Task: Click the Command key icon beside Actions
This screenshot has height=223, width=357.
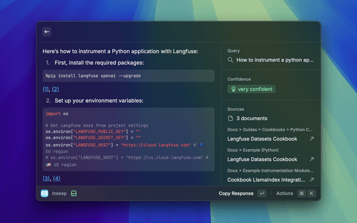Action: click(x=301, y=193)
